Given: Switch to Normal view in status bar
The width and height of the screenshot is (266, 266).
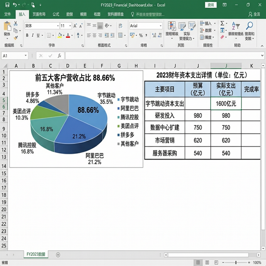Looking at the screenshot, I should click(199, 262).
